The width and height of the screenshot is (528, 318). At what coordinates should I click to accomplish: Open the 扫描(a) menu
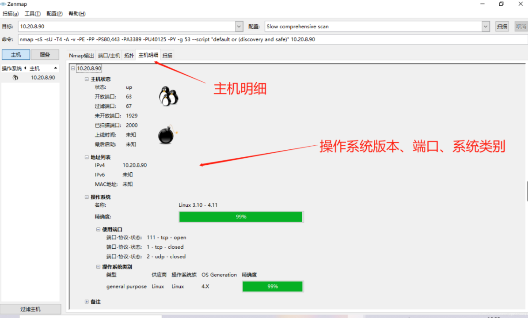point(11,13)
